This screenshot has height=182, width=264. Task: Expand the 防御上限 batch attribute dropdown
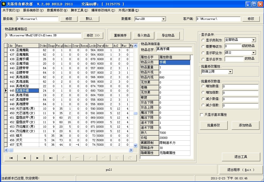230,72
